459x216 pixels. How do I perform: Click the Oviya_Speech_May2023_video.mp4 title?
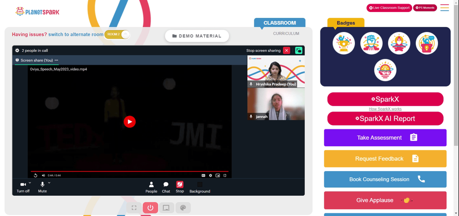59,69
